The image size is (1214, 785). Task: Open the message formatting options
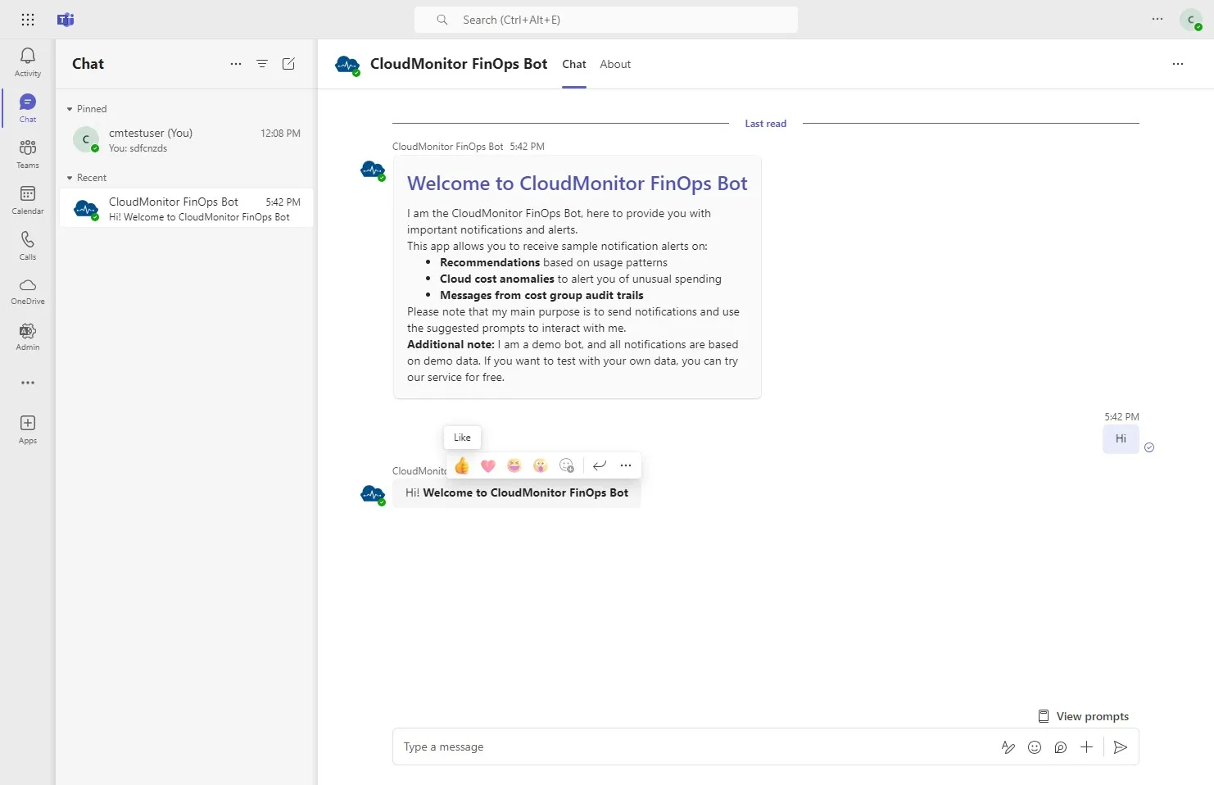pos(1008,747)
